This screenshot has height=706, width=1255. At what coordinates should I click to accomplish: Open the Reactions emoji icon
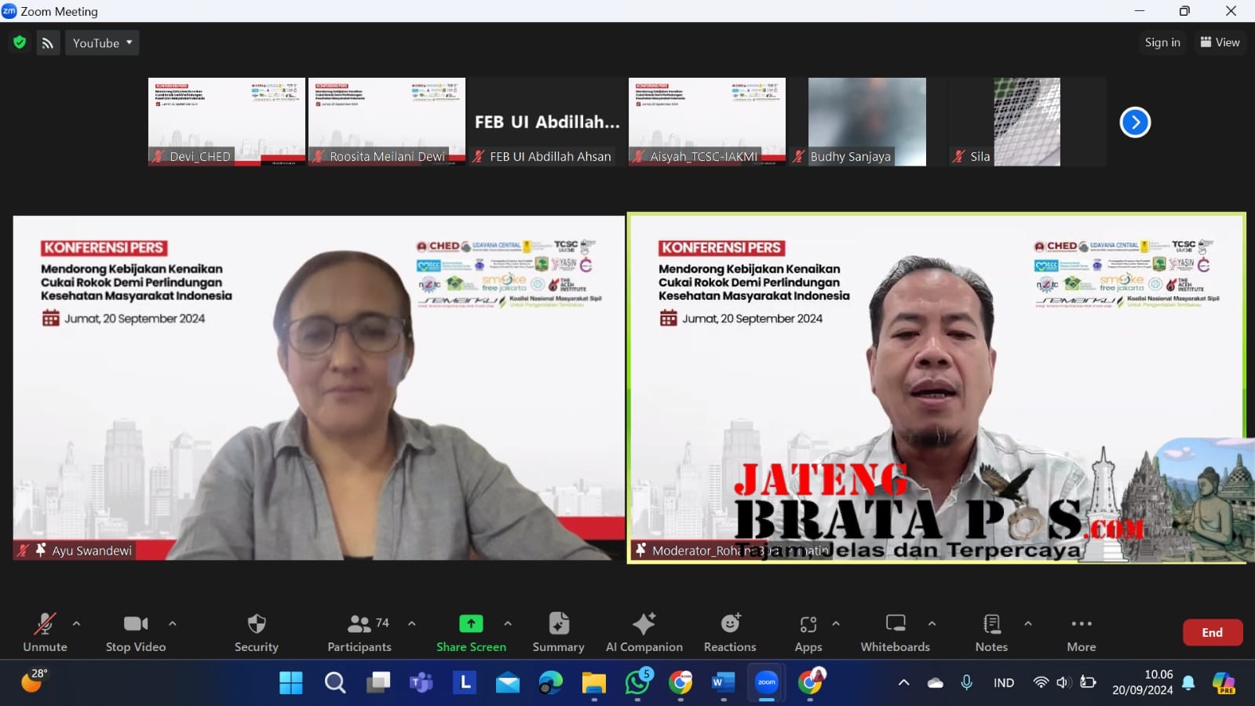point(730,624)
